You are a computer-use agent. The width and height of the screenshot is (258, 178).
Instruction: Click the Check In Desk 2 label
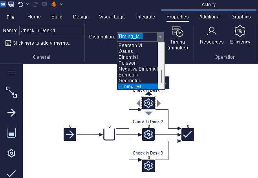coord(148,122)
